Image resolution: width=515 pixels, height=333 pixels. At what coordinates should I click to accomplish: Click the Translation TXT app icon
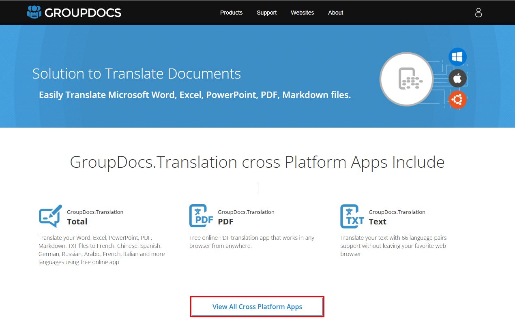352,216
